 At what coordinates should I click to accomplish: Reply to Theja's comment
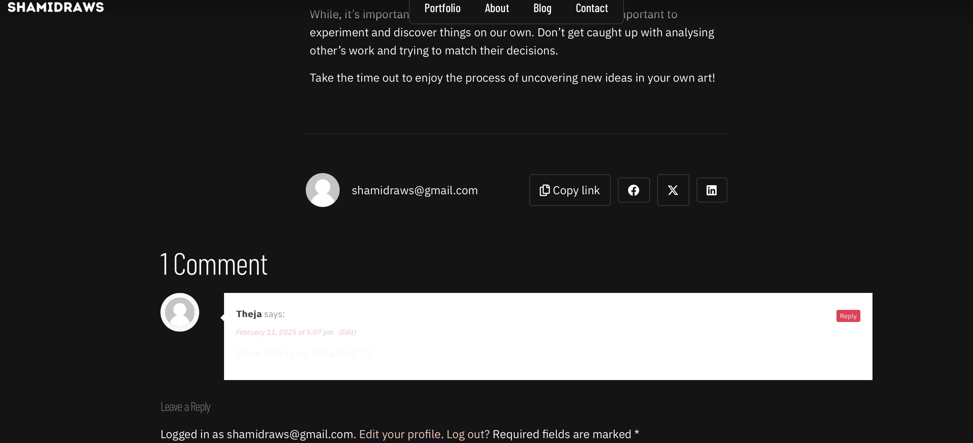(x=848, y=316)
